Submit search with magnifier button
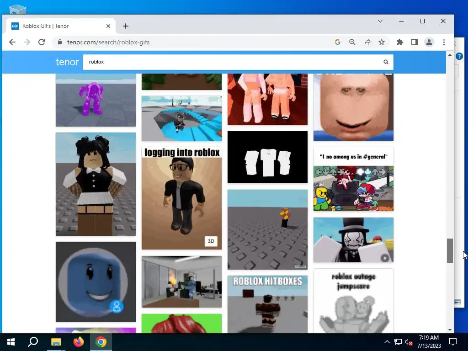 pos(386,62)
